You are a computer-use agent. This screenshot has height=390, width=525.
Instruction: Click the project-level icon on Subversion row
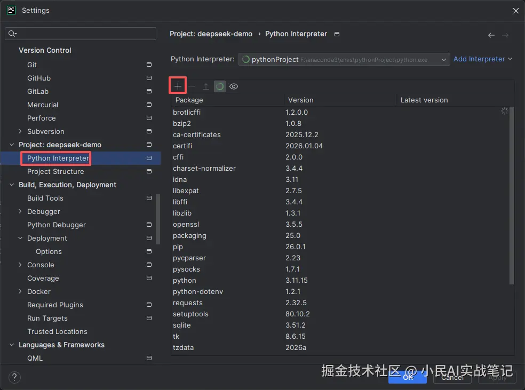click(x=149, y=131)
